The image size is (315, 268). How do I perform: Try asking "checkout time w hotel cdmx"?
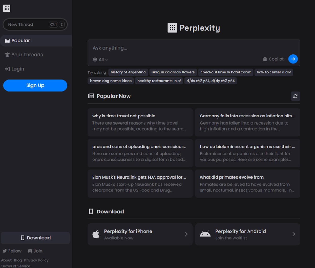225,72
